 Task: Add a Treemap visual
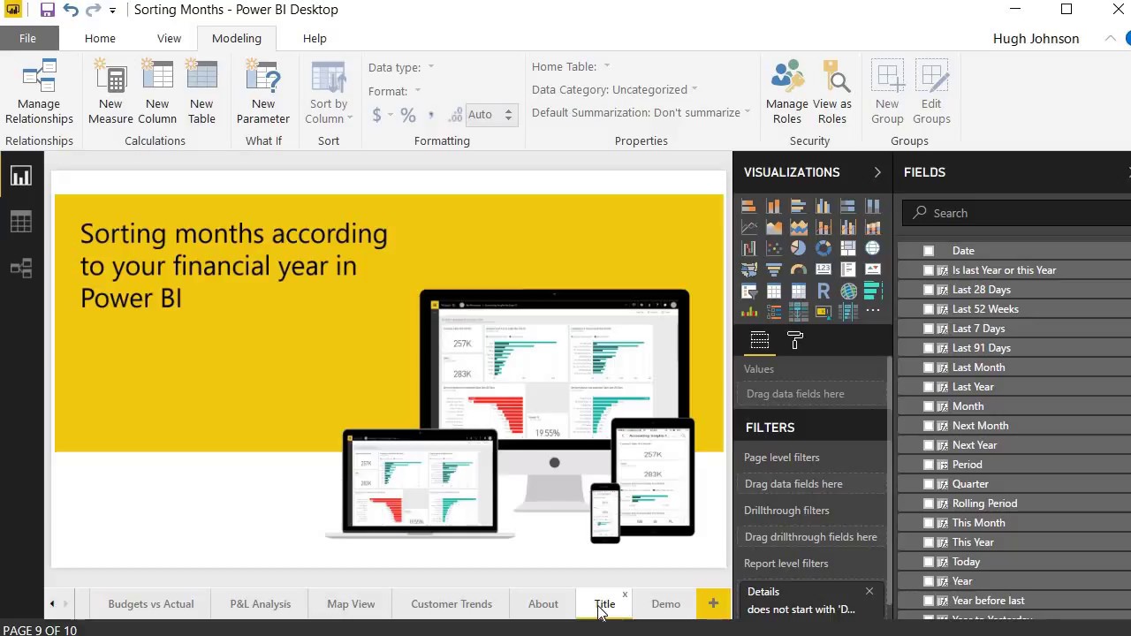click(848, 248)
